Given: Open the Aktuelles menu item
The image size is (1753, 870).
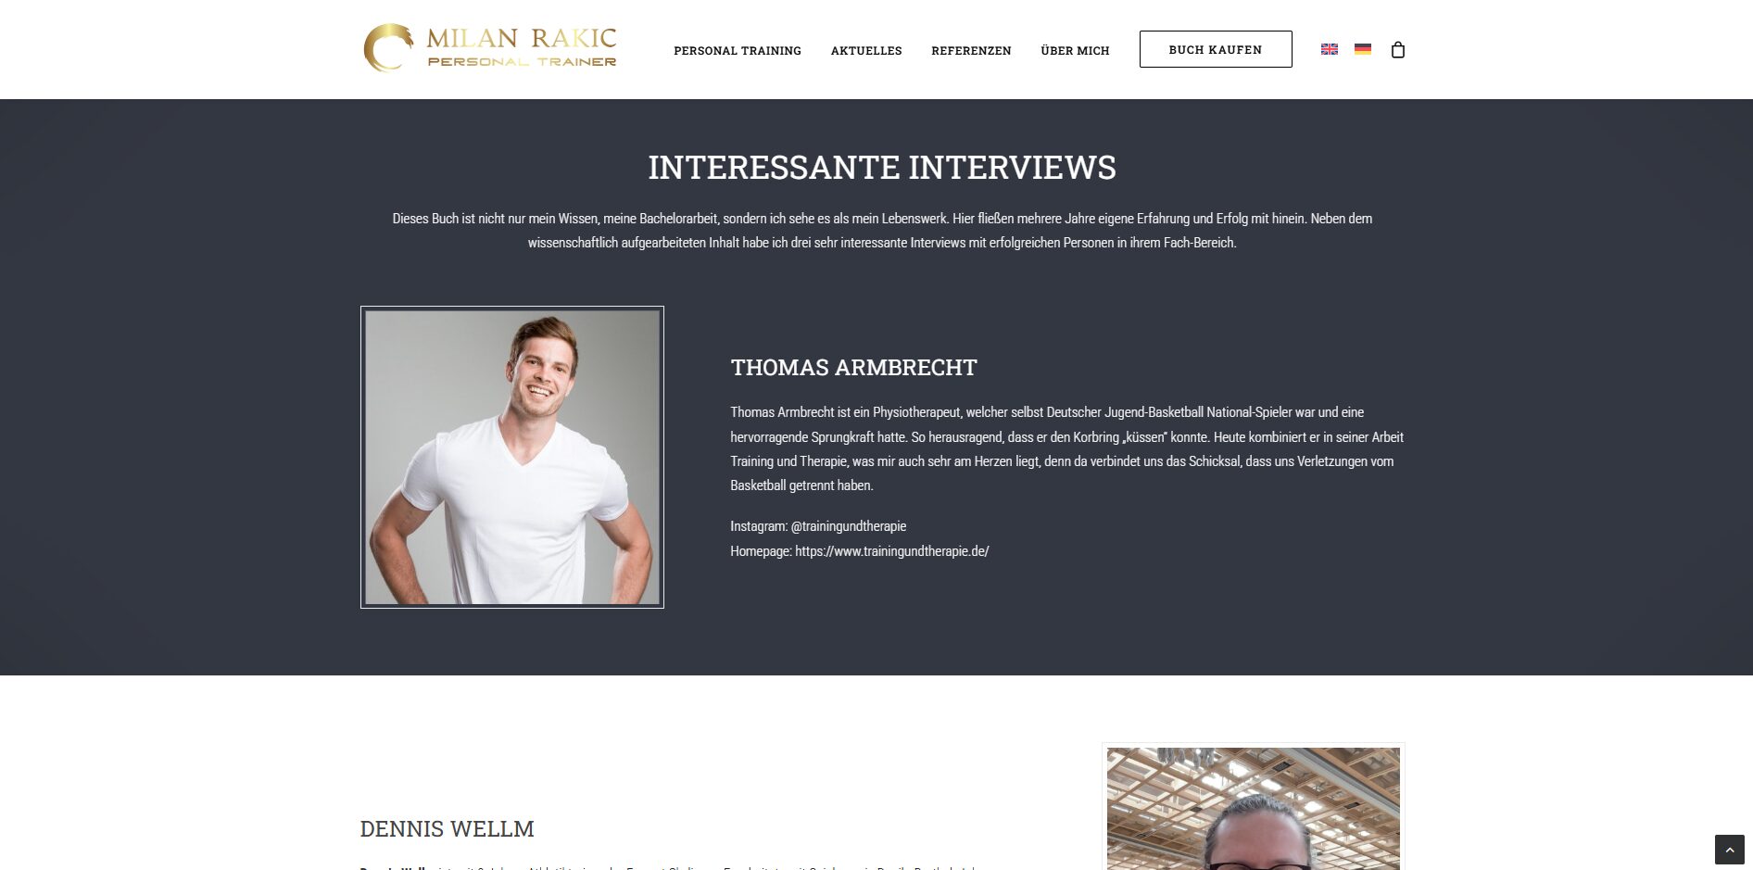Looking at the screenshot, I should pos(866,50).
